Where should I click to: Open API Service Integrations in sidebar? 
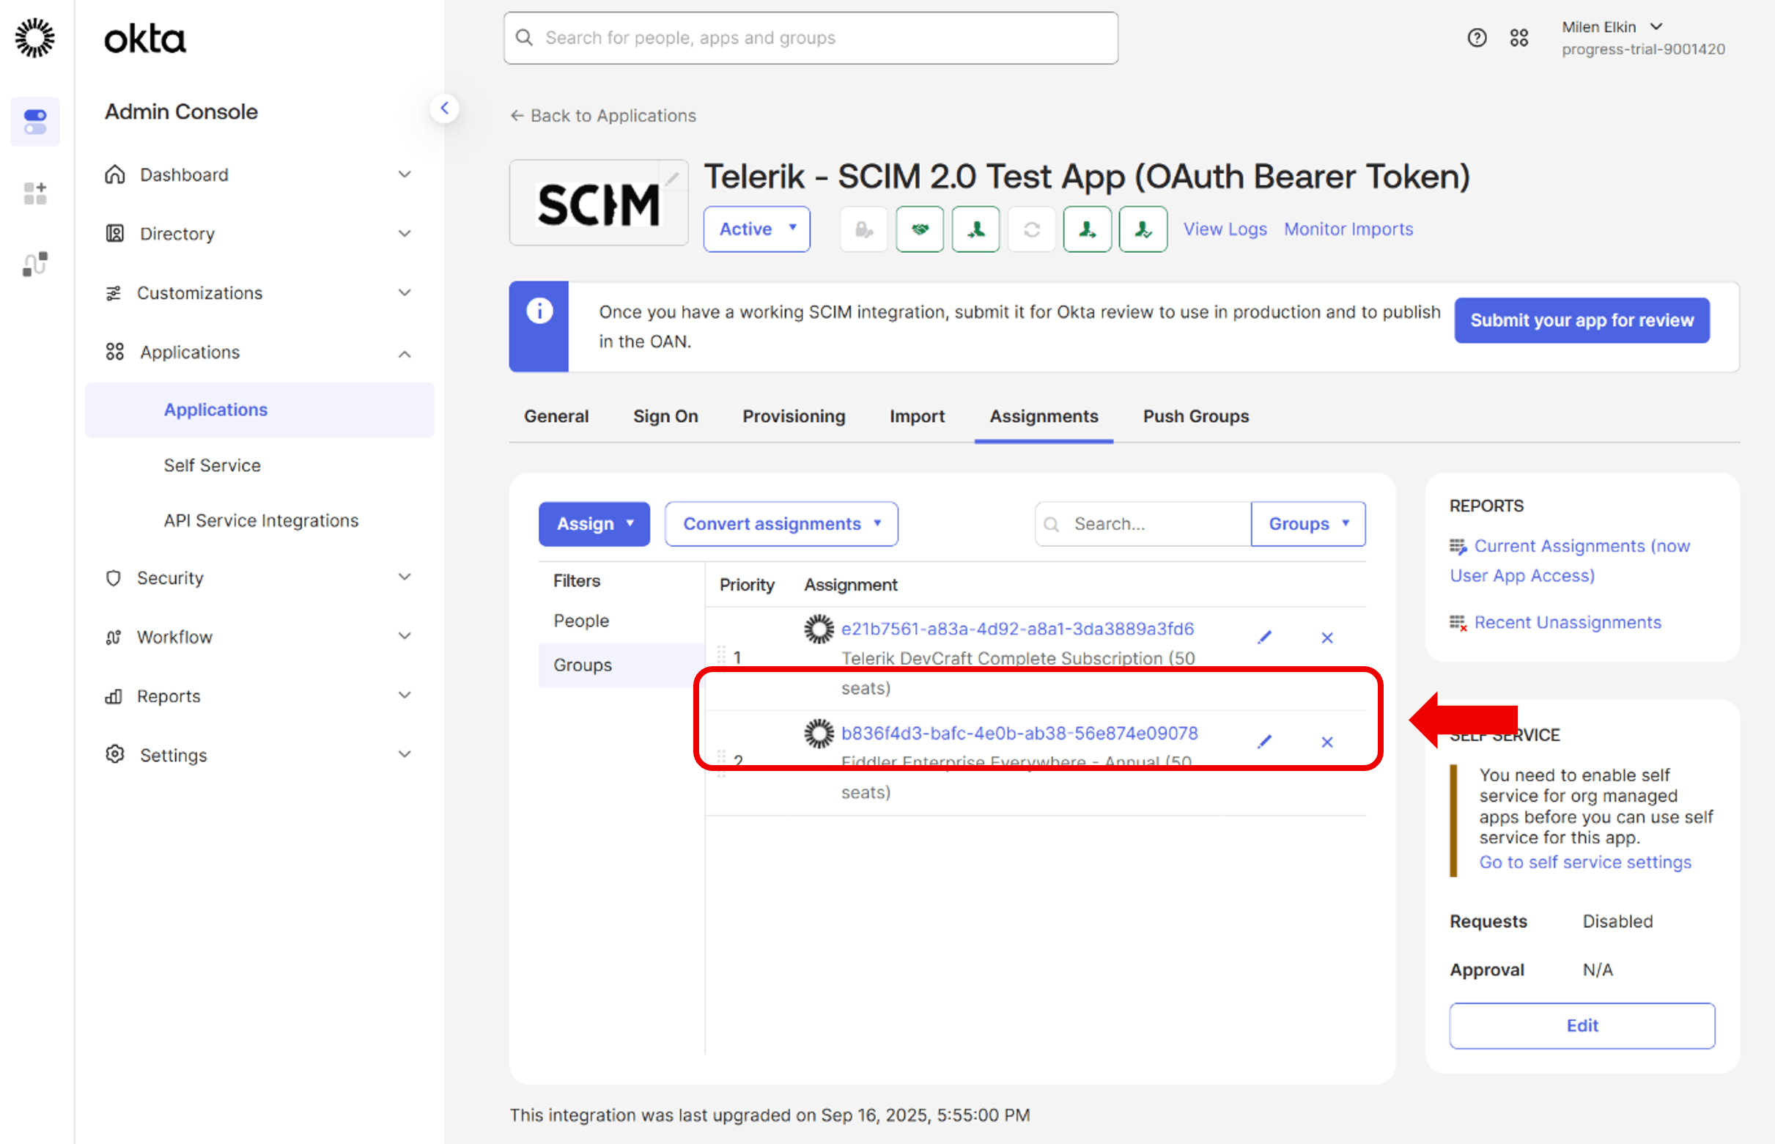pos(261,521)
